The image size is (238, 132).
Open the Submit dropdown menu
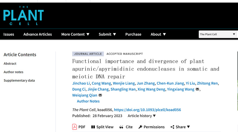click(107, 34)
